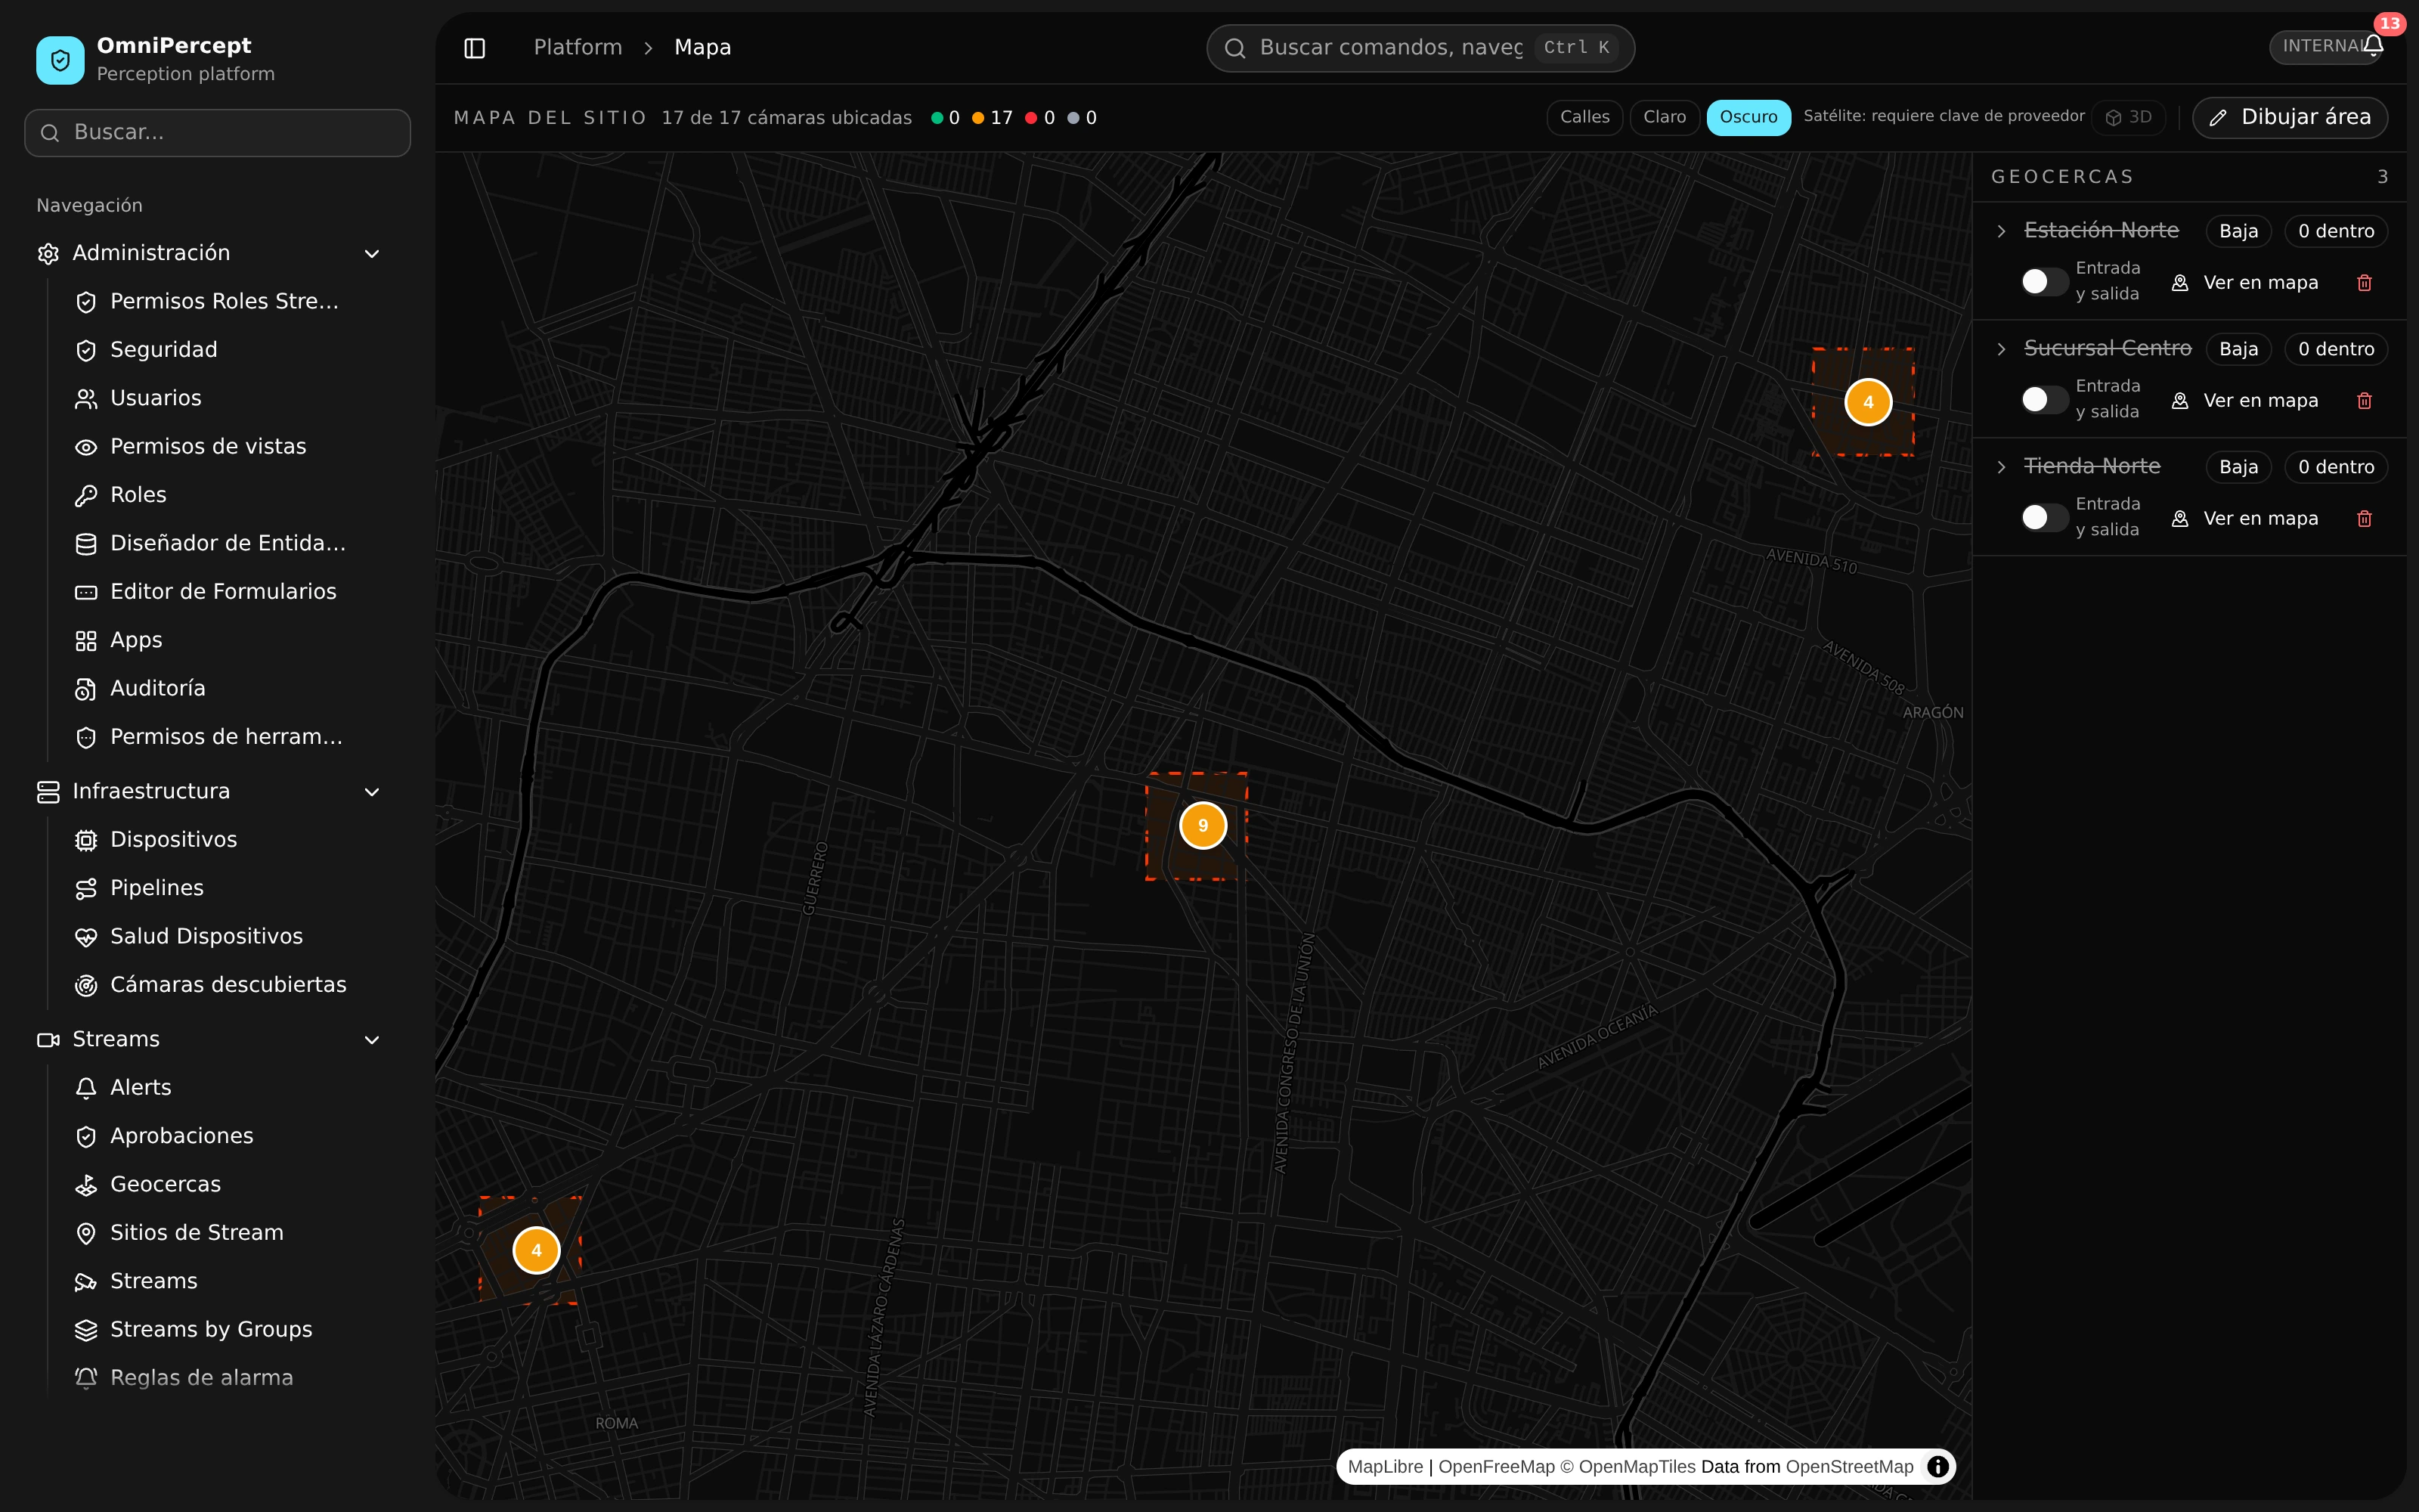This screenshot has width=2419, height=1512.
Task: Expand the Sucursal Centro geofence row
Action: (2001, 349)
